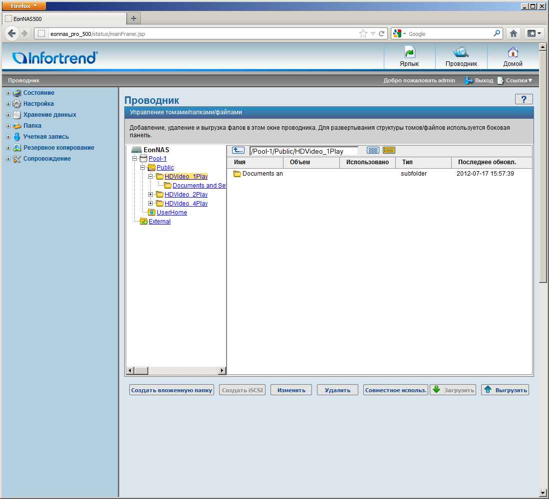Open Учетная запись menu item
This screenshot has width=549, height=499.
[46, 137]
